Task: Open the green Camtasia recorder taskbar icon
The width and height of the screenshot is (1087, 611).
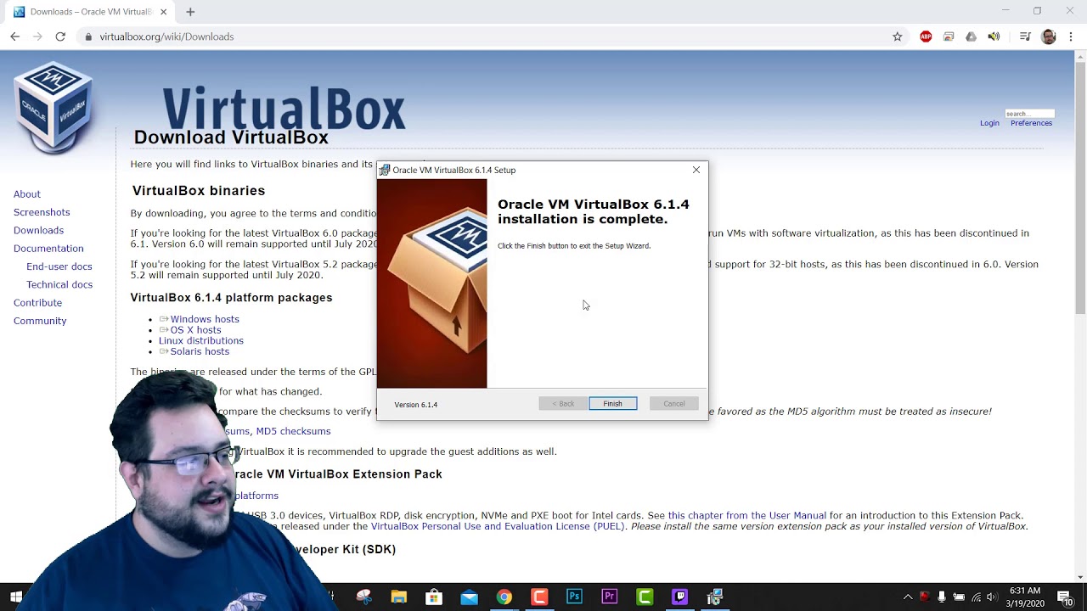Action: point(645,597)
